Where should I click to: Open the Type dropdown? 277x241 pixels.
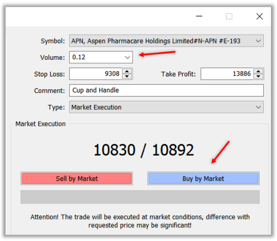[166, 107]
